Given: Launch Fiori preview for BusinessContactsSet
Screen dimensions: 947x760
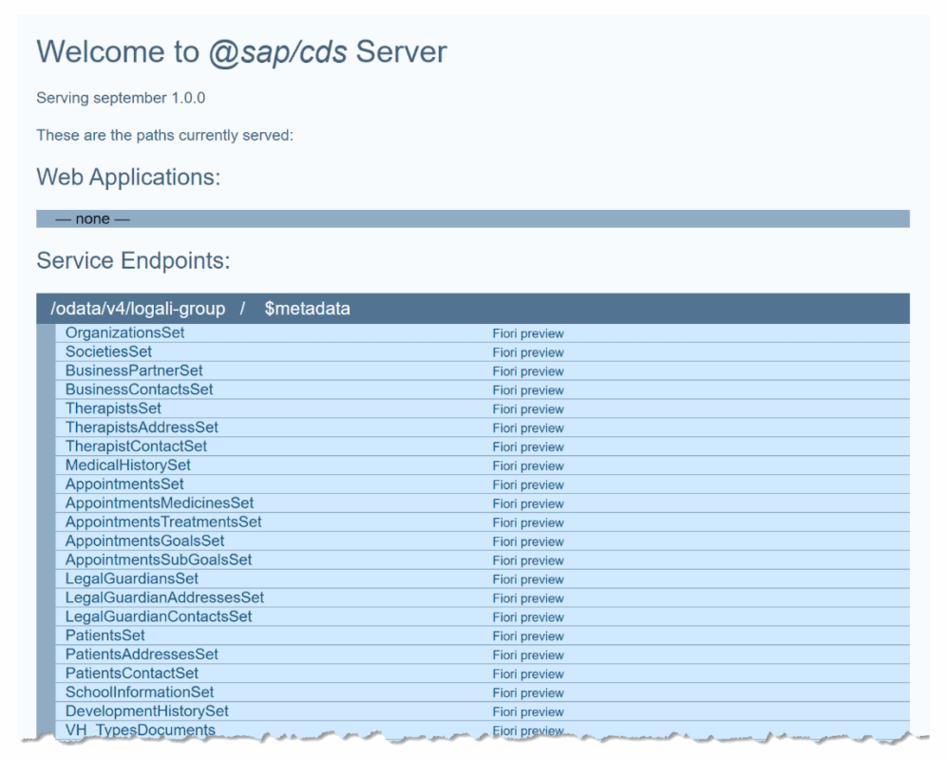Looking at the screenshot, I should pos(528,390).
